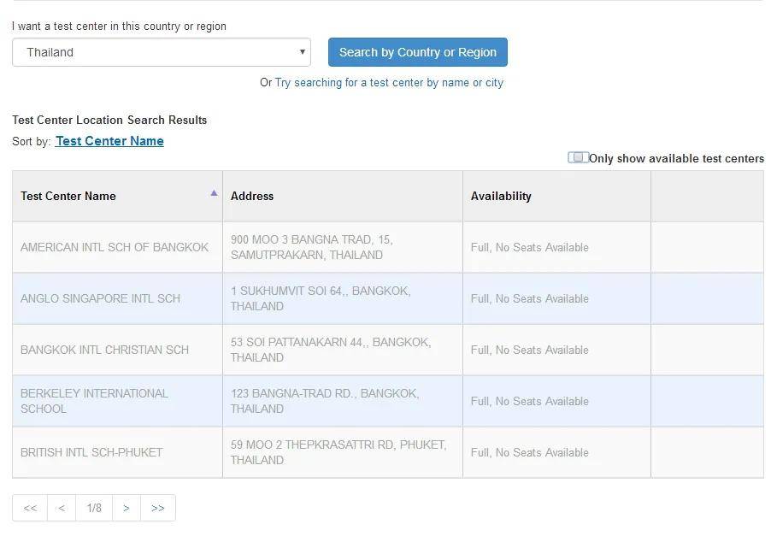Select British Intl Sch-Phuket row
The image size is (771, 536).
click(388, 452)
